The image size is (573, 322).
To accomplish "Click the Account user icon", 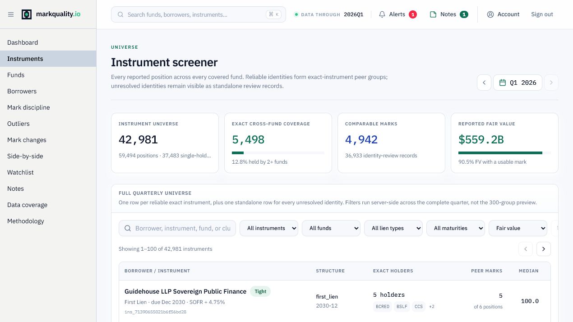I will (490, 14).
